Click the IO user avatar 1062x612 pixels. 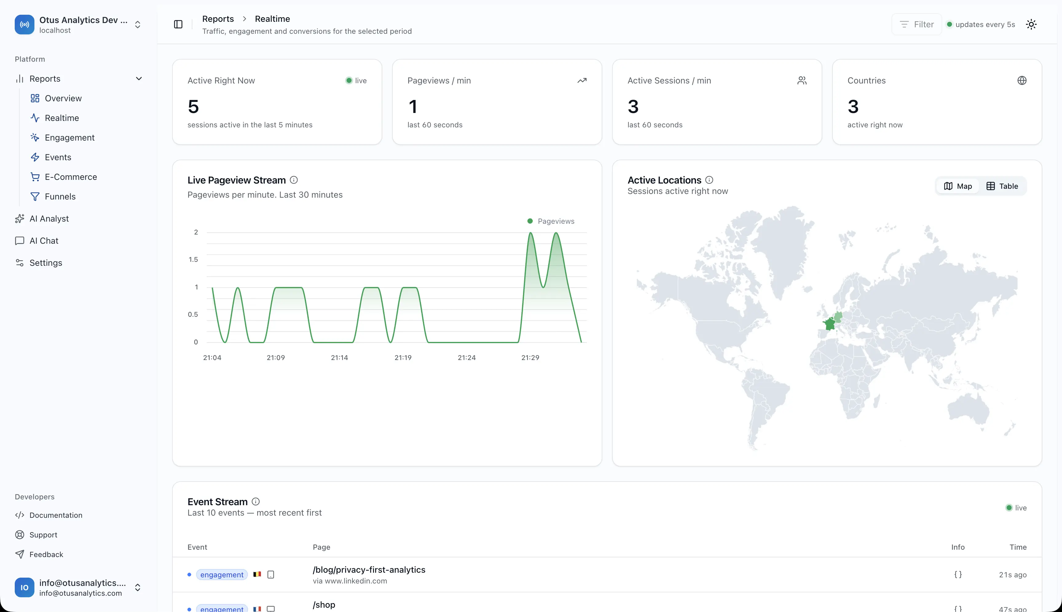(24, 588)
